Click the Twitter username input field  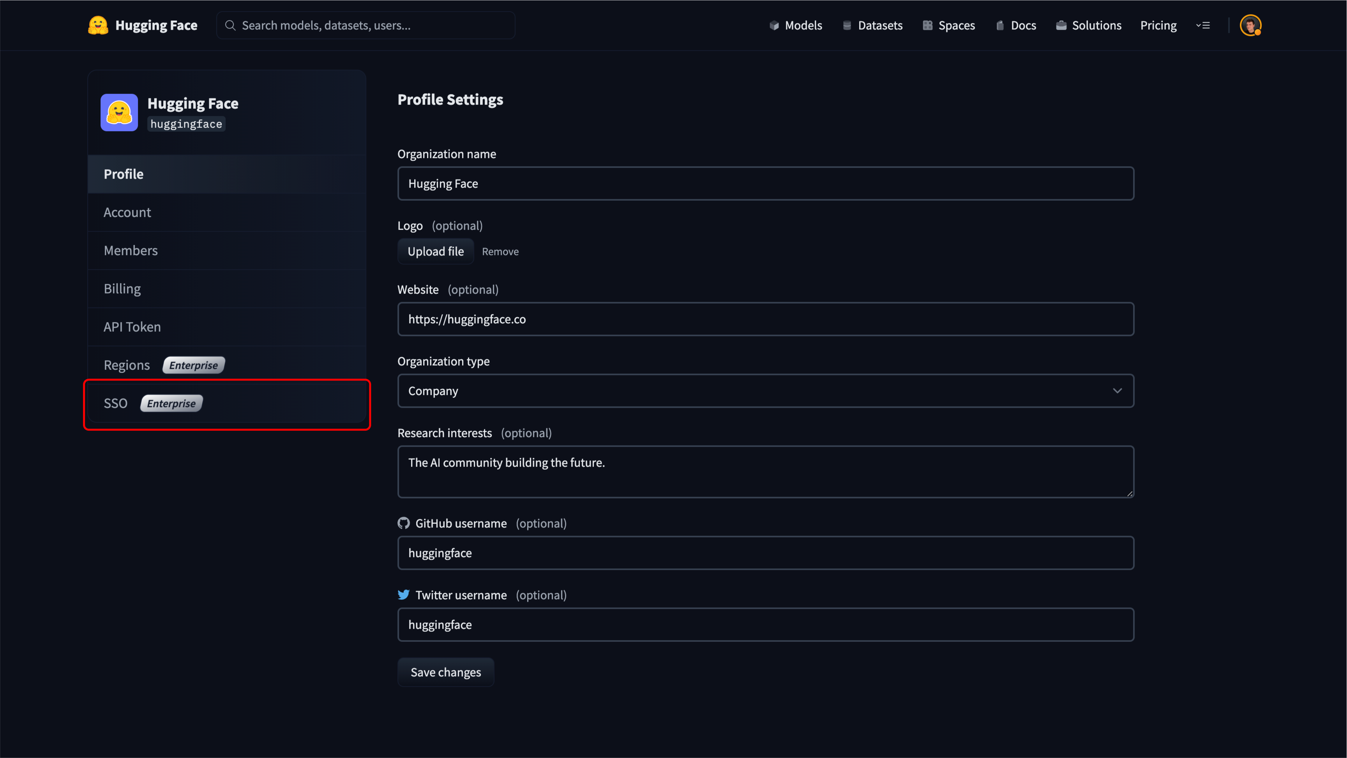coord(765,625)
